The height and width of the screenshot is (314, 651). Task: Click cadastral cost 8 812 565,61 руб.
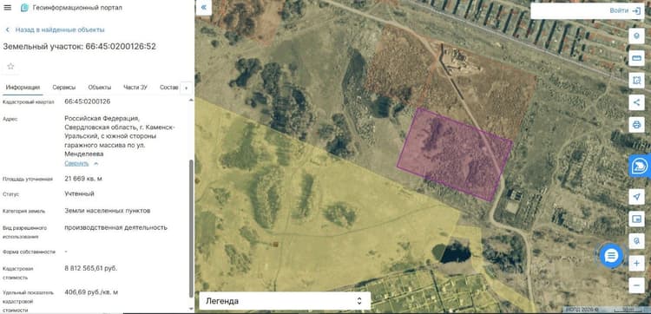91,268
